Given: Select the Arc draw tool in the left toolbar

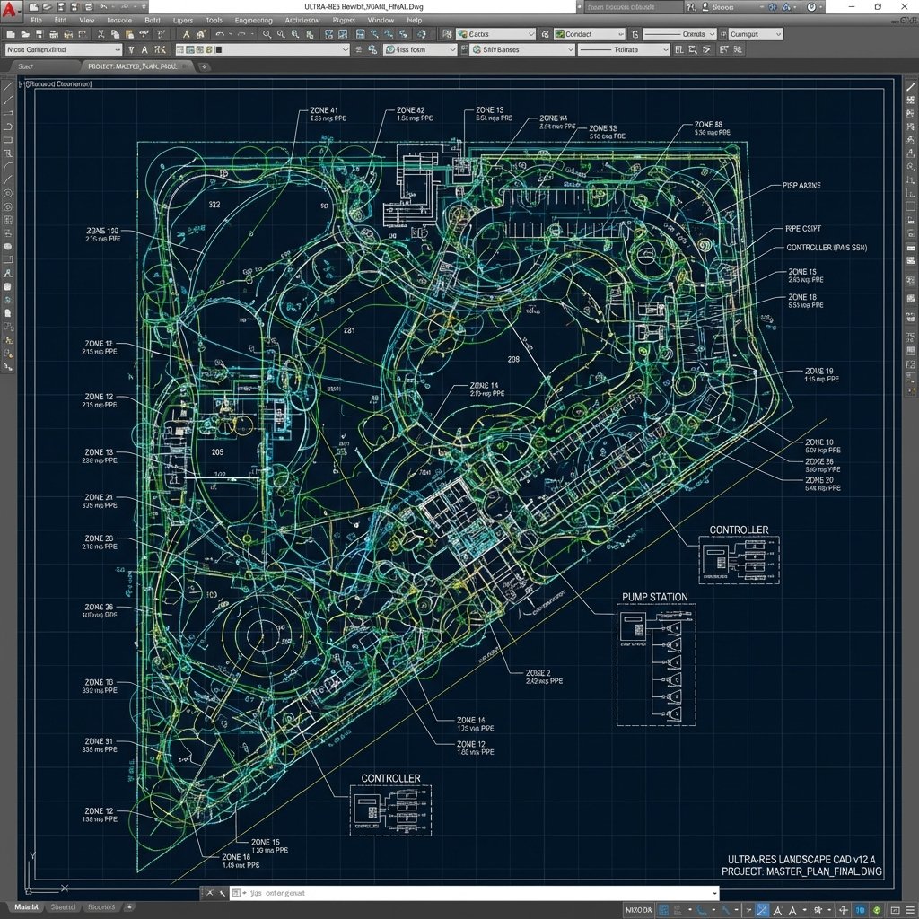Looking at the screenshot, I should tap(8, 167).
